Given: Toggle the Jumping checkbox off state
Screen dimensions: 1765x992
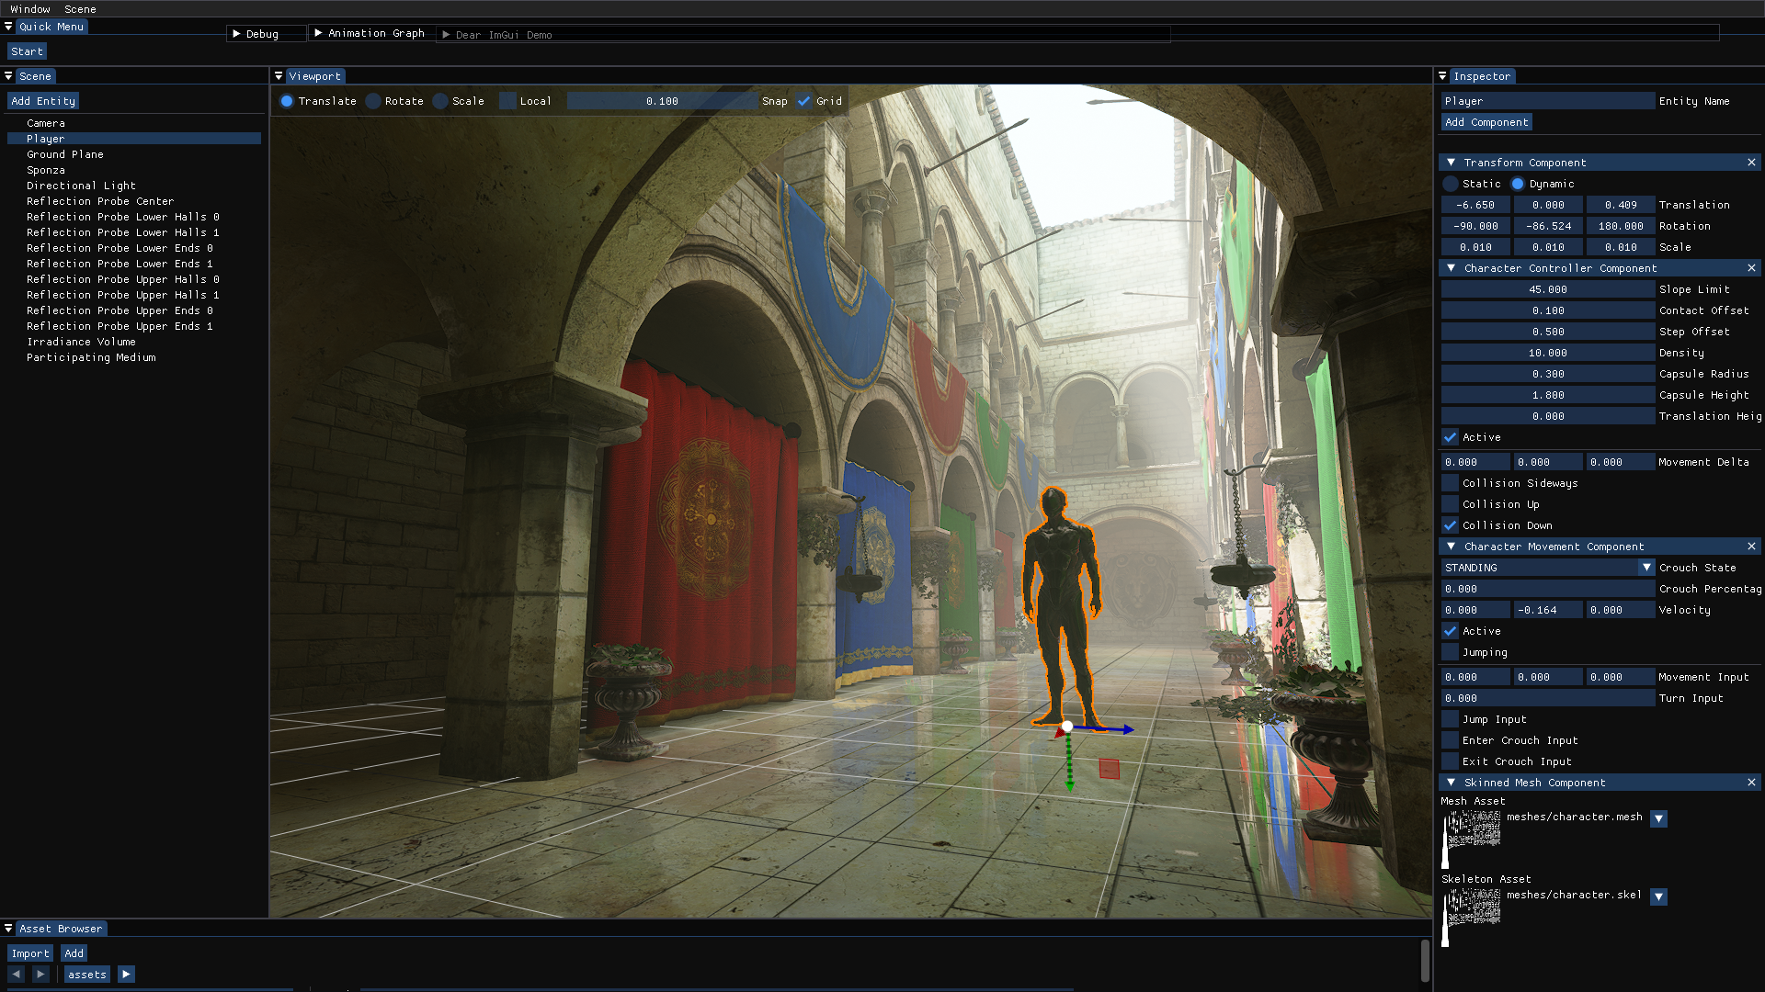Looking at the screenshot, I should coord(1451,652).
